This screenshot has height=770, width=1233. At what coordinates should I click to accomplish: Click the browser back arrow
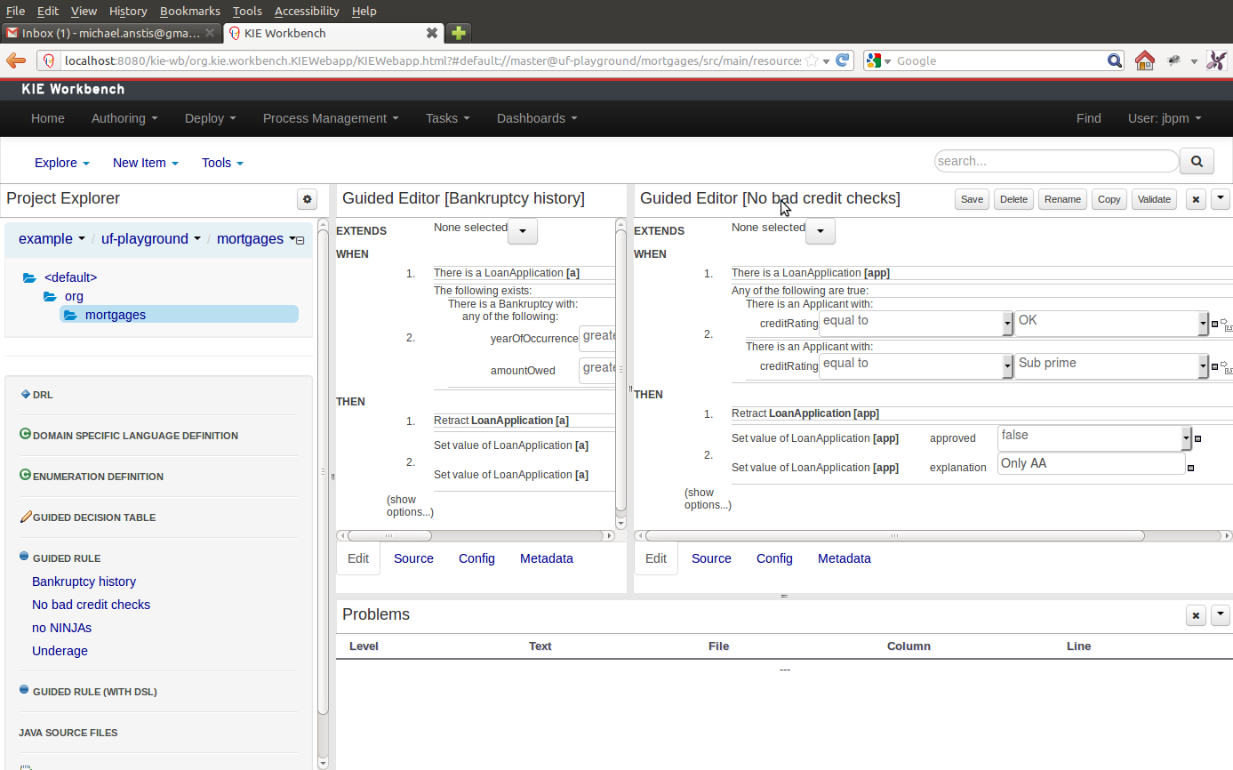16,60
